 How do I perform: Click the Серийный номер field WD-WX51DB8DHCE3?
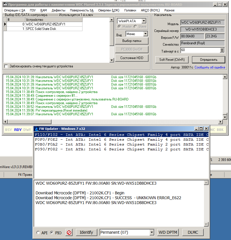203,29
